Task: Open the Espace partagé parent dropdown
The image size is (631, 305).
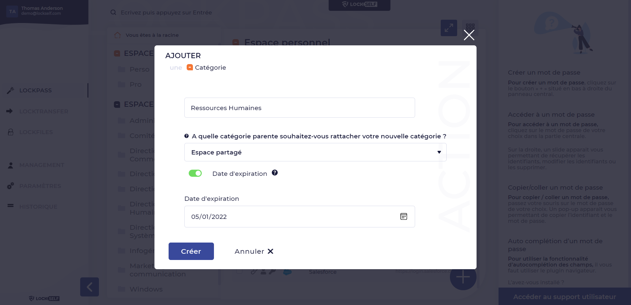Action: 315,152
